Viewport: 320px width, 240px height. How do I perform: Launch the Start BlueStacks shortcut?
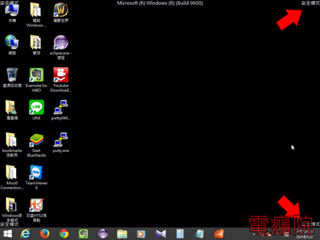[x=36, y=145]
